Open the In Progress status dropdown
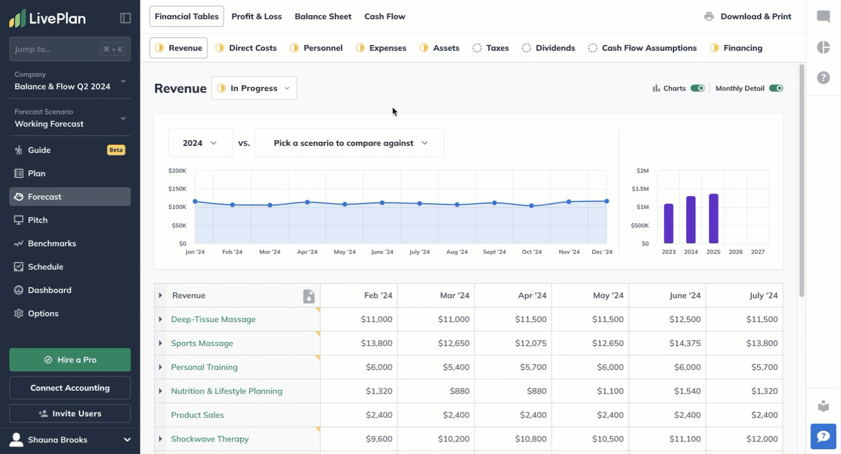 (254, 88)
